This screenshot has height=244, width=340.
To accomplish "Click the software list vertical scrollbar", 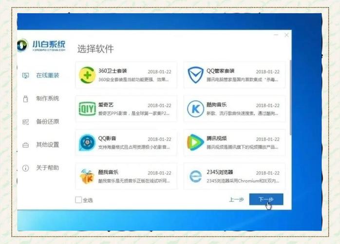I will 290,98.
